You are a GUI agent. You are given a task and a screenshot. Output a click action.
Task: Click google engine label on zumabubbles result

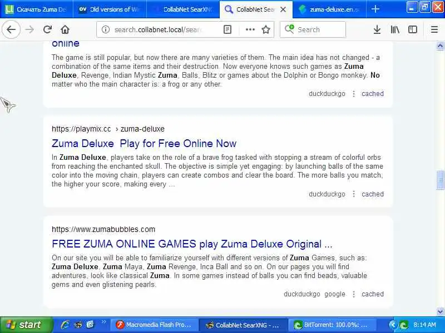(x=335, y=294)
